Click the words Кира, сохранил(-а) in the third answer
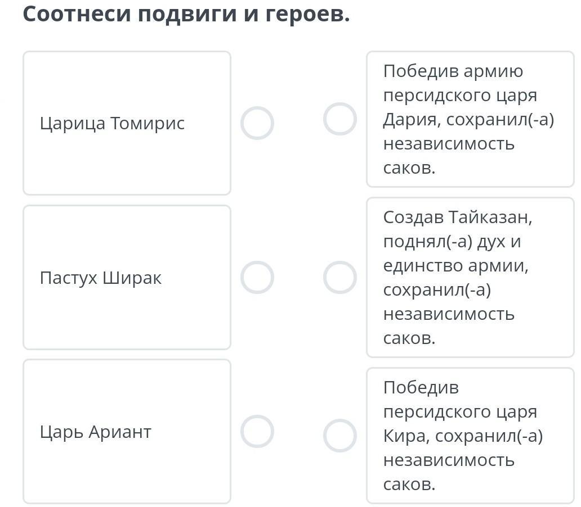 [462, 436]
